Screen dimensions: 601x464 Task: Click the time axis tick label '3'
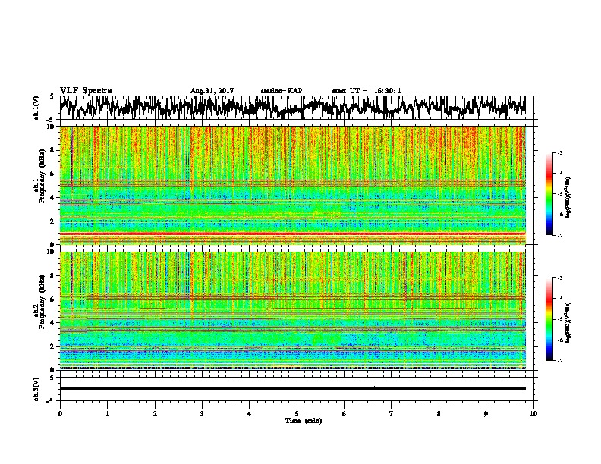point(202,414)
